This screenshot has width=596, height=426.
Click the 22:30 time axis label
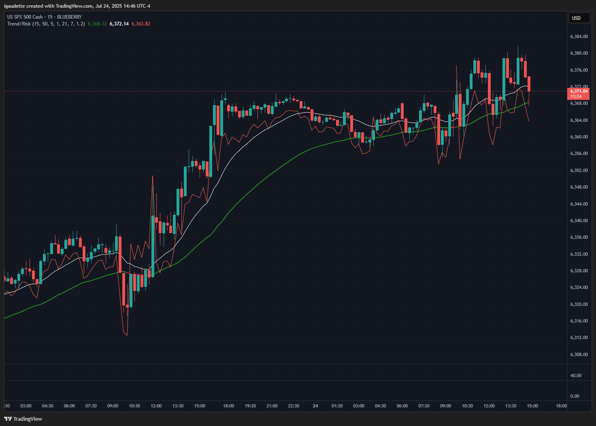[294, 406]
